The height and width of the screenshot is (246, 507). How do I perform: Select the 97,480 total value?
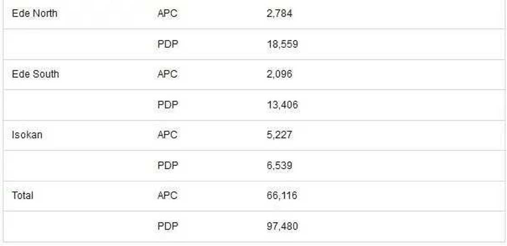coord(282,226)
